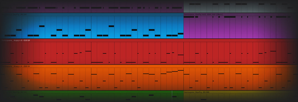Image resolution: width=298 pixels, height=102 pixels.
Task: Click the StePsy Vol2 purple clip title bar
Action: 241,15
